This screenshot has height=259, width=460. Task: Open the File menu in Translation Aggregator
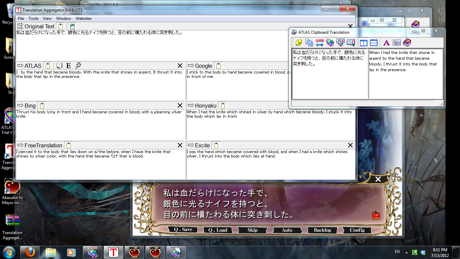tap(21, 19)
